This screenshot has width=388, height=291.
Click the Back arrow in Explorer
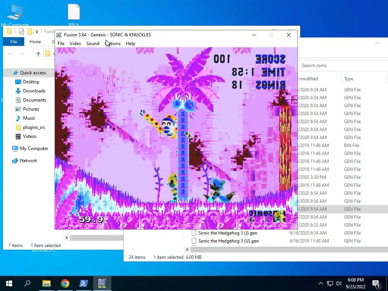(10, 54)
